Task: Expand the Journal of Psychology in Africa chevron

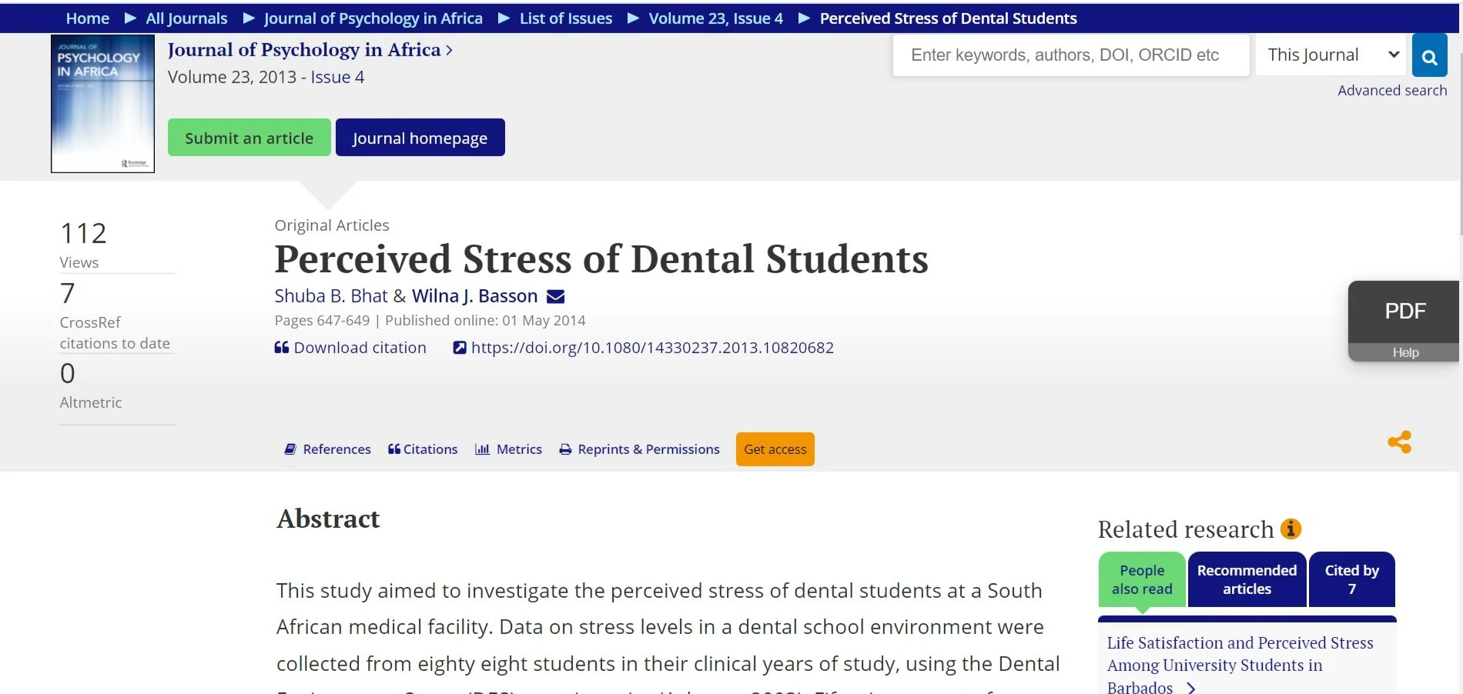Action: coord(450,51)
